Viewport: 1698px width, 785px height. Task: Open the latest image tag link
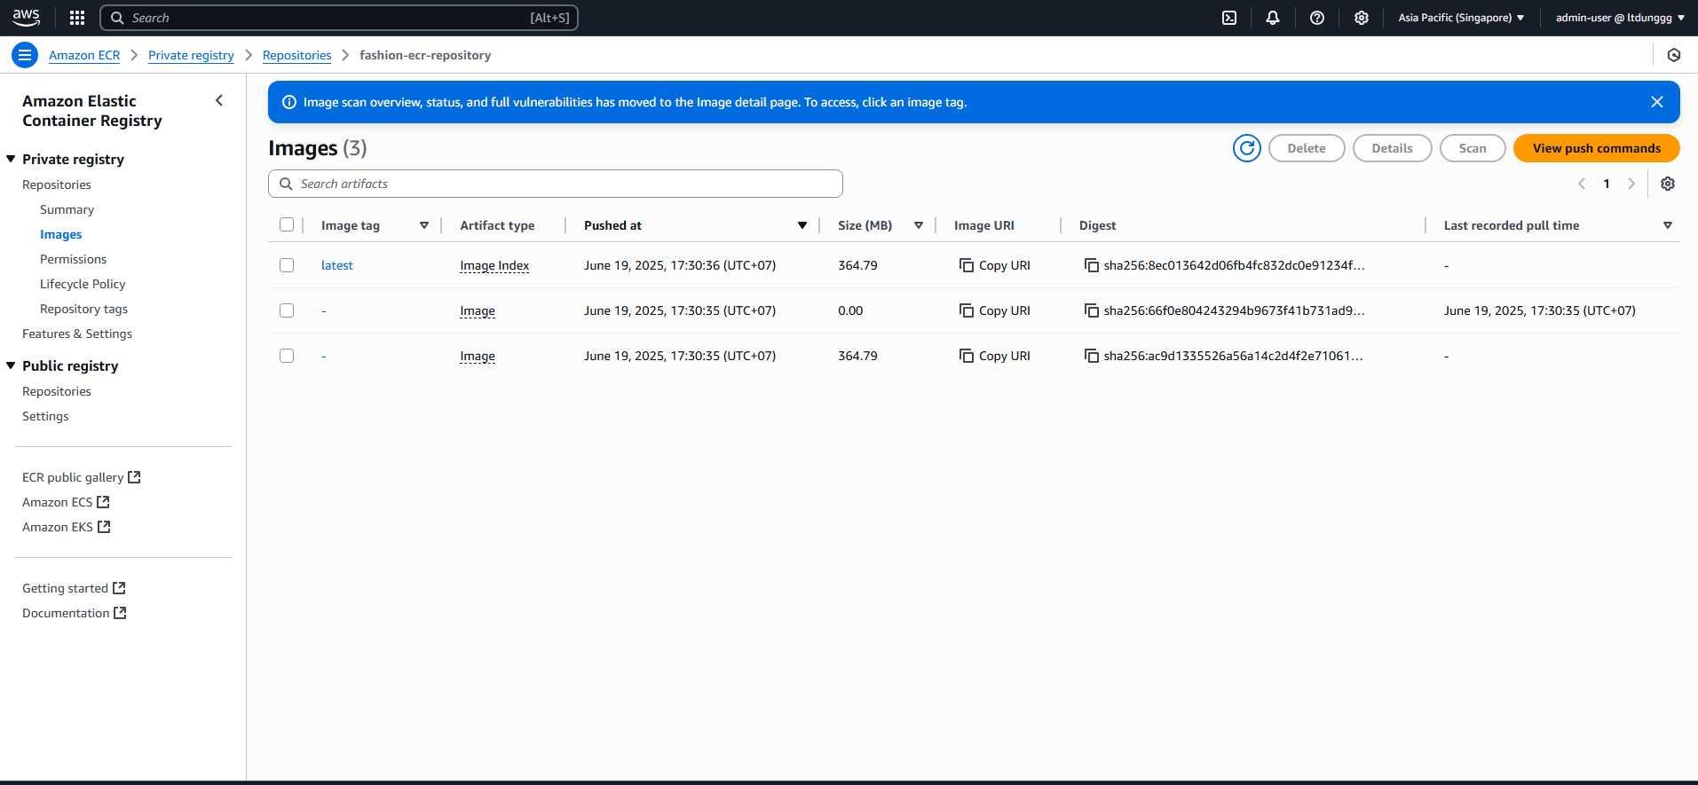[x=336, y=265]
